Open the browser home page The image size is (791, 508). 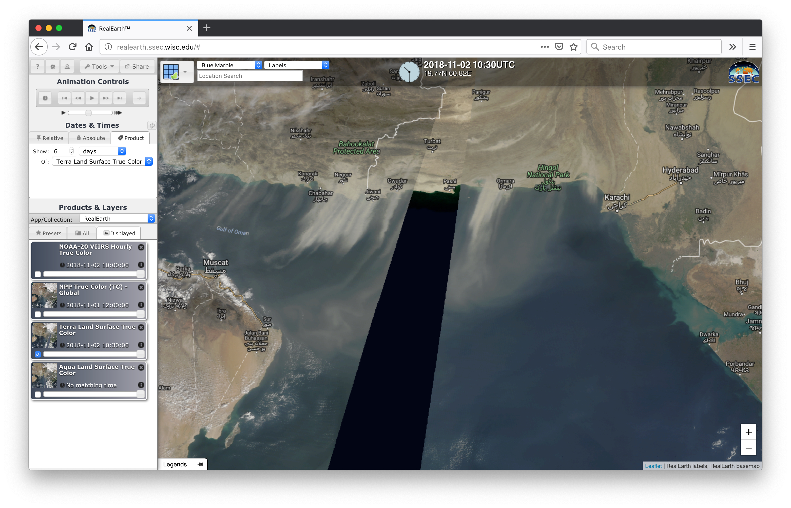[x=89, y=47]
